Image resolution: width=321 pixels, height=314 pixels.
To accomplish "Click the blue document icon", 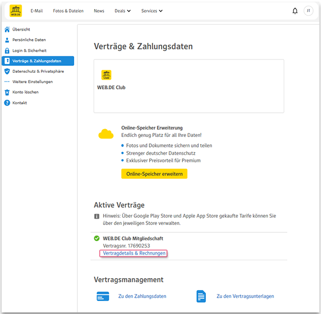I will [201, 296].
